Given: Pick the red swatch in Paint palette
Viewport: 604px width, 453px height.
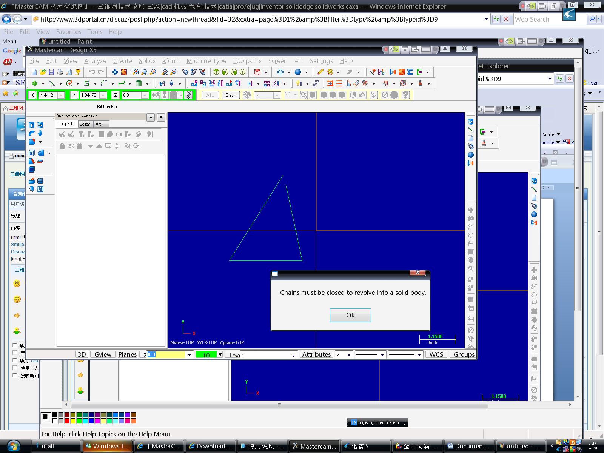Looking at the screenshot, I should [67, 421].
